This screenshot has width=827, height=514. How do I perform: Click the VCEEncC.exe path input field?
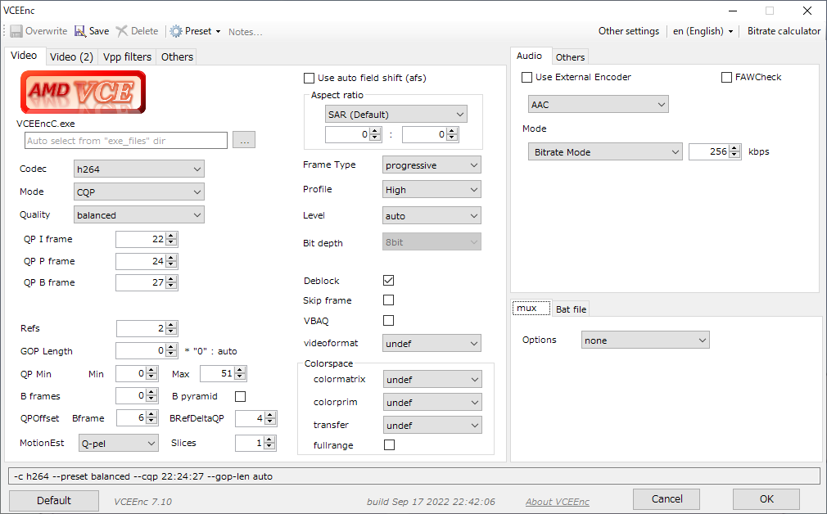pos(126,141)
